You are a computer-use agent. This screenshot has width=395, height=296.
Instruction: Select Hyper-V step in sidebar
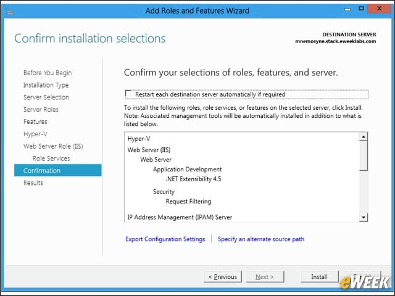pos(35,134)
